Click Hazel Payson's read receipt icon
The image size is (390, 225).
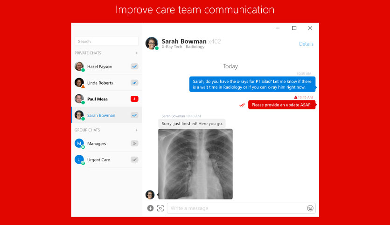coord(134,66)
